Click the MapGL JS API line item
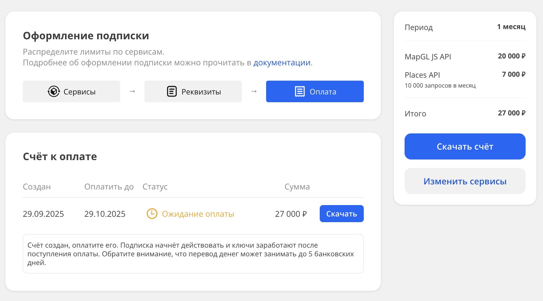This screenshot has width=543, height=301. coord(428,57)
